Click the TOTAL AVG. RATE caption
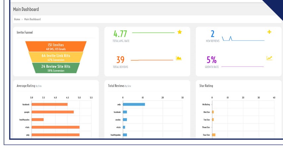Viewport: 283px width, 148px height. point(121,41)
